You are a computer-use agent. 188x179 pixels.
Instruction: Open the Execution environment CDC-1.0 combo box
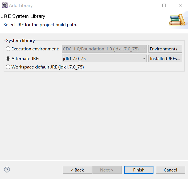pos(104,49)
